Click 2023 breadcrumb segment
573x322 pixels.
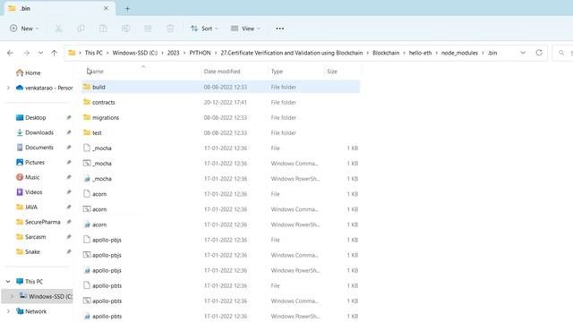tap(173, 53)
